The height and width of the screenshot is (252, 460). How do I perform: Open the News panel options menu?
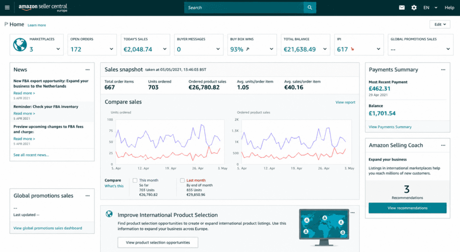coord(88,70)
